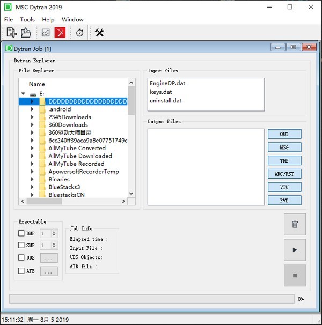The width and height of the screenshot is (322, 325).
Task: Select uninstall.dat input file
Action: click(166, 101)
